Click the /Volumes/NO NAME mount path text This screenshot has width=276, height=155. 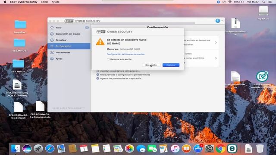pyautogui.click(x=130, y=49)
